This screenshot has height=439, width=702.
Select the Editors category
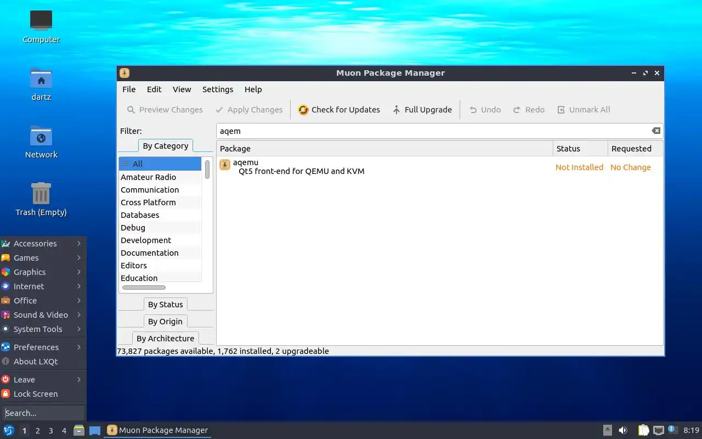point(160,266)
